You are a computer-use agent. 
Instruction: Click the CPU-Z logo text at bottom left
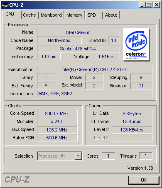(17, 180)
